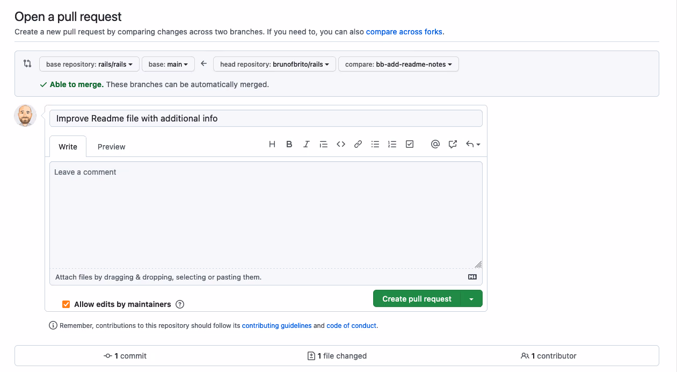Open base repository rails/rails dropdown
Viewport: 677px width, 372px height.
point(89,64)
